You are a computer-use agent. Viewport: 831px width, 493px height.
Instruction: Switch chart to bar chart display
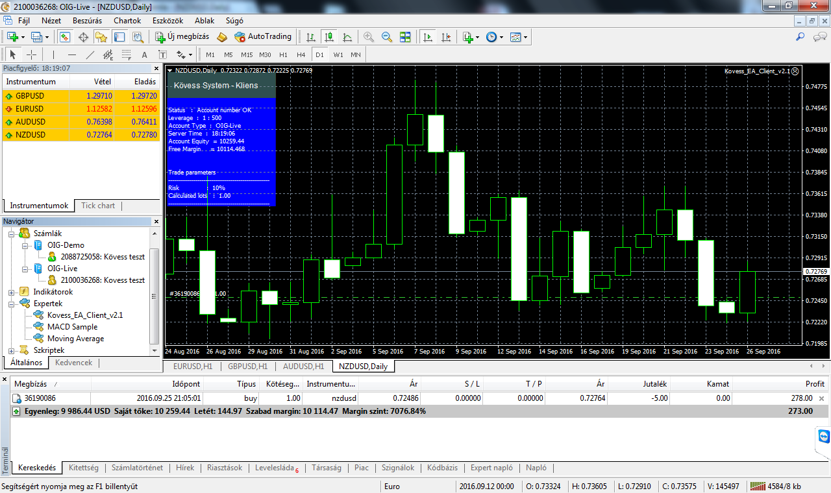tap(312, 37)
